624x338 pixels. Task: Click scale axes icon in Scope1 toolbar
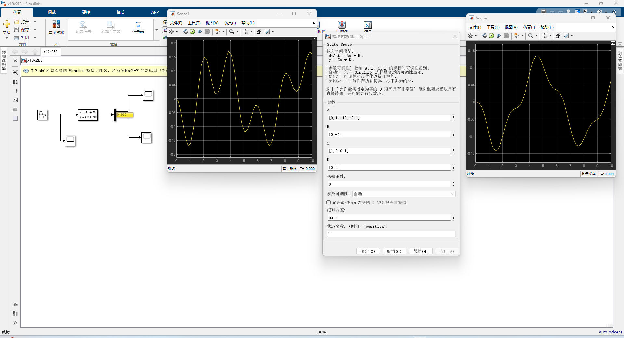(246, 32)
